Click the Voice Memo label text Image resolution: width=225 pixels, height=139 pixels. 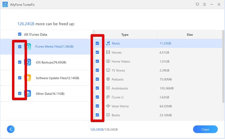pos(120,106)
